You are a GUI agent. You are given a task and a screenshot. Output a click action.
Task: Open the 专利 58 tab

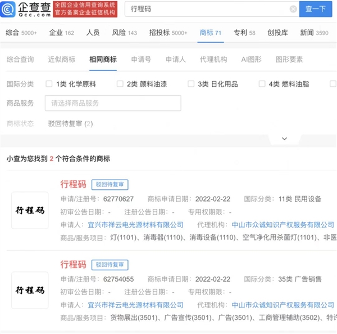tap(244, 33)
